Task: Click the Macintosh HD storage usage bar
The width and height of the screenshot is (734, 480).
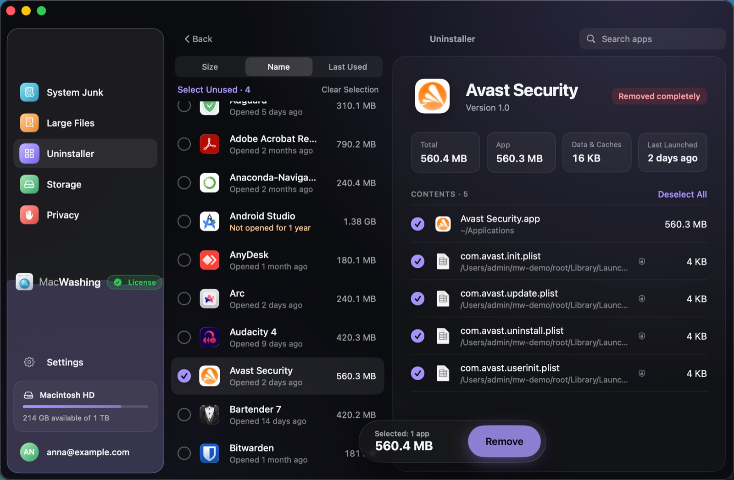Action: pos(85,407)
